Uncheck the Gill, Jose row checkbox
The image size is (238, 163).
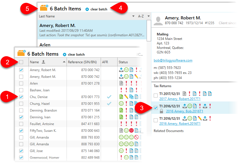pyautogui.click(x=21, y=151)
